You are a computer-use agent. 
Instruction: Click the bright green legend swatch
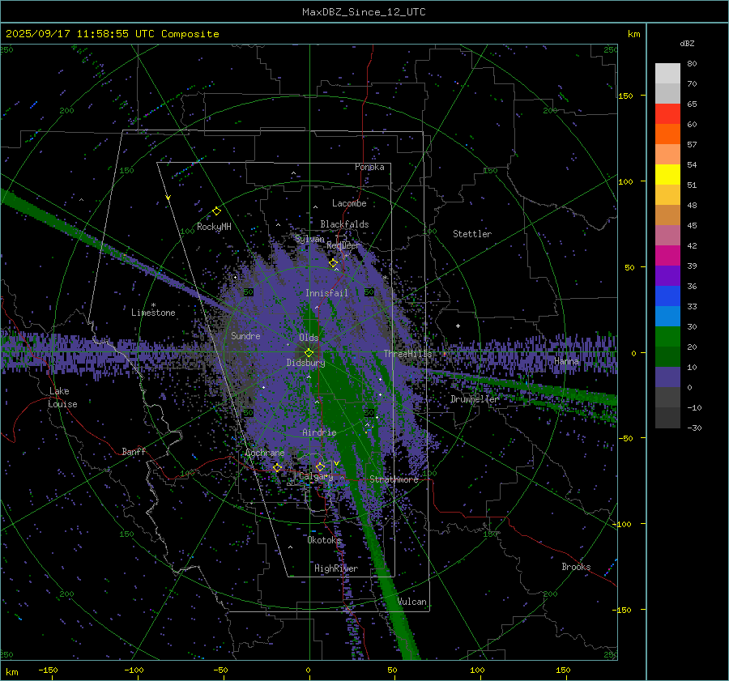tap(667, 336)
